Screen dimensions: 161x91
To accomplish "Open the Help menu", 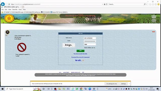I will [24, 10].
